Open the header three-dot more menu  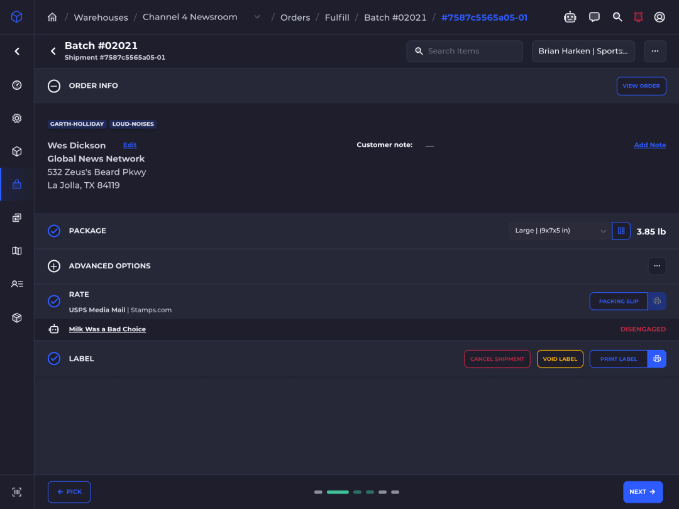pos(655,51)
